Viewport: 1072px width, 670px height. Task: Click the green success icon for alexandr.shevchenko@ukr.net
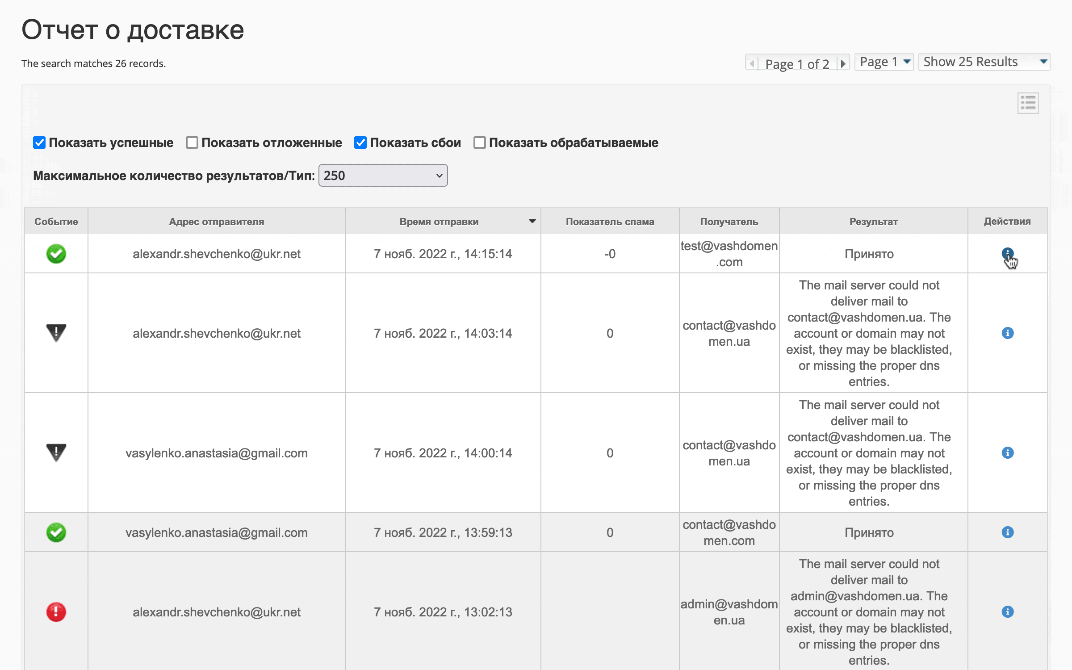[x=56, y=254]
